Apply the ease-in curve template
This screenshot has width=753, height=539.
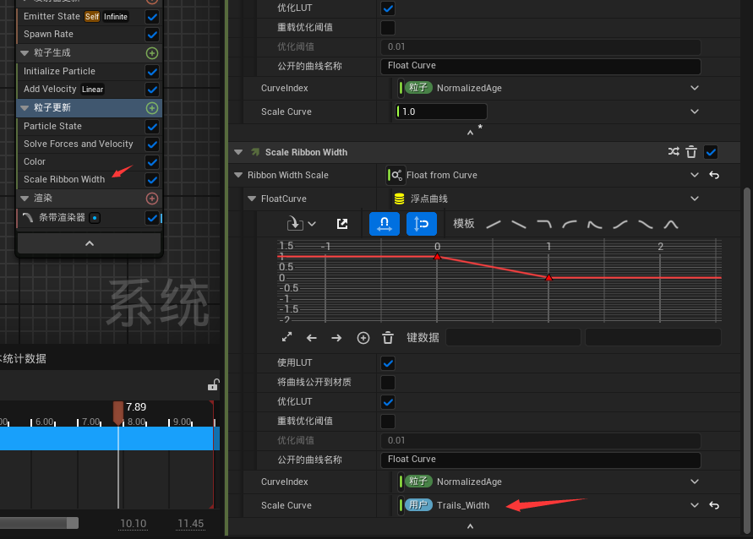(x=570, y=224)
